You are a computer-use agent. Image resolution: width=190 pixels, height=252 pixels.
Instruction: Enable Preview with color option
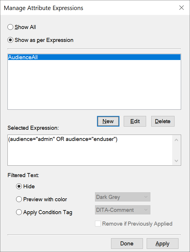click(19, 199)
